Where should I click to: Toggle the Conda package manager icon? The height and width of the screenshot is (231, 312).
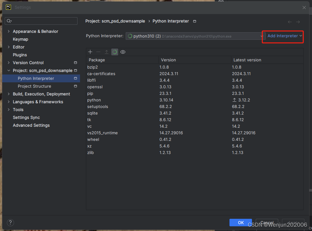pyautogui.click(x=114, y=52)
